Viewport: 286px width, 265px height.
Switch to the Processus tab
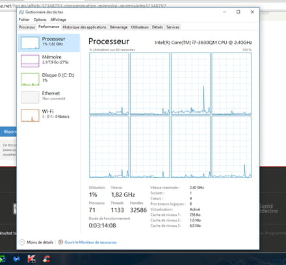click(x=27, y=27)
